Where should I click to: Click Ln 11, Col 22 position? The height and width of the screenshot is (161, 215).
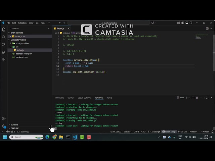(116, 131)
